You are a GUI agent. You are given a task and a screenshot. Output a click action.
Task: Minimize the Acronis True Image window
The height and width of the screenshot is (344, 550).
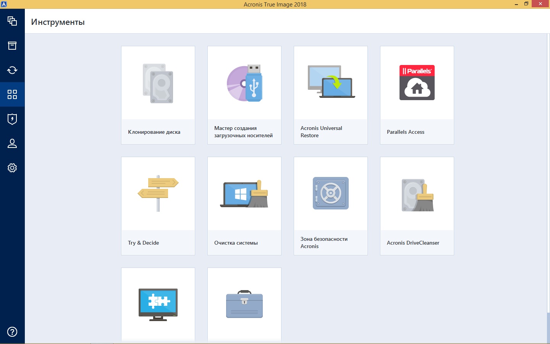(x=516, y=4)
